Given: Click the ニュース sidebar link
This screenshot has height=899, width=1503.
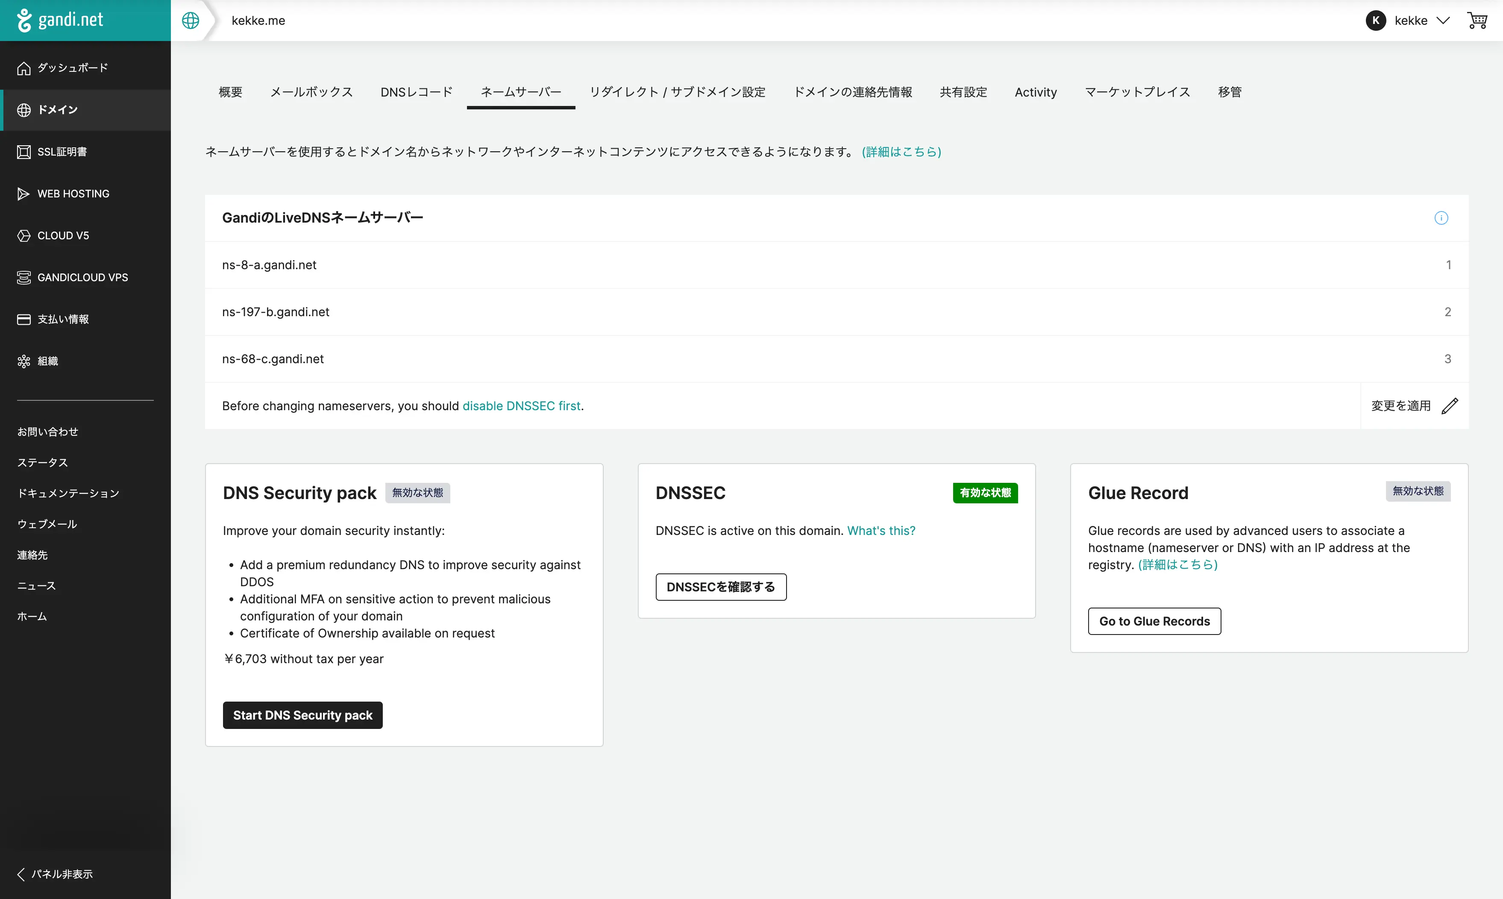Looking at the screenshot, I should pos(36,586).
